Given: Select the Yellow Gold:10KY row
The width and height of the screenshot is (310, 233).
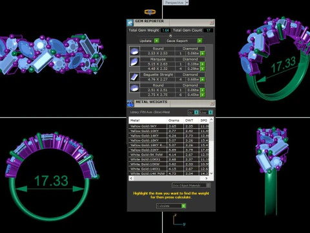Looking at the screenshot, I should 169,131.
